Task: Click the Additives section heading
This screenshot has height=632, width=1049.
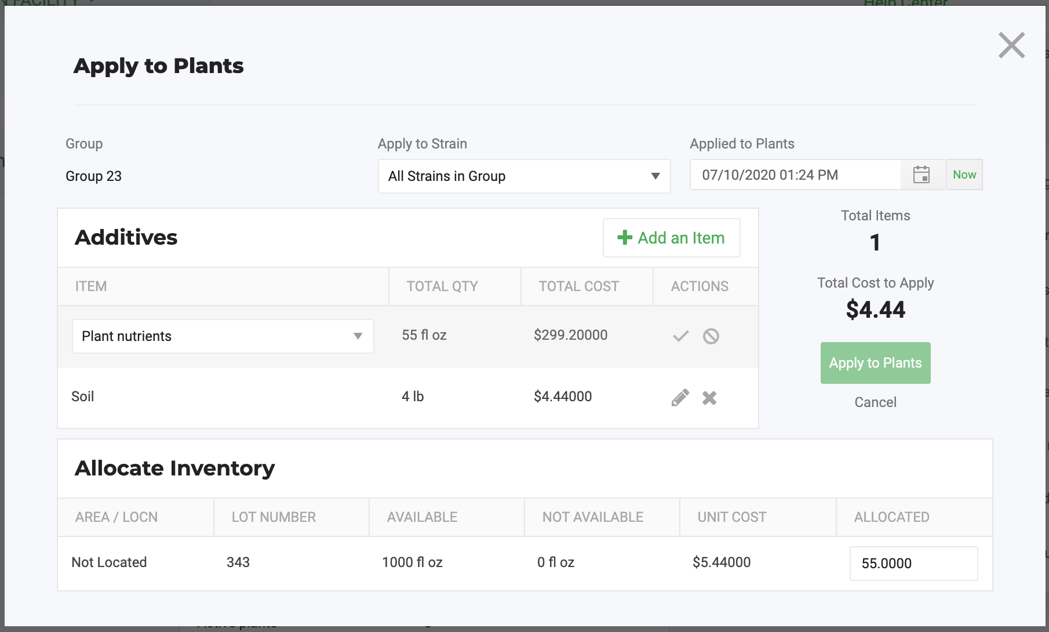Action: [x=126, y=237]
